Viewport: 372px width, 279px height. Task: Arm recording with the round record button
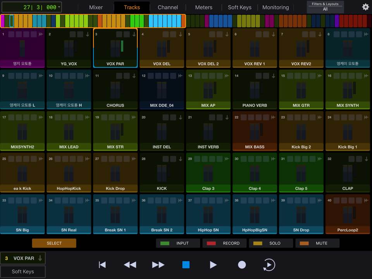pos(242,265)
